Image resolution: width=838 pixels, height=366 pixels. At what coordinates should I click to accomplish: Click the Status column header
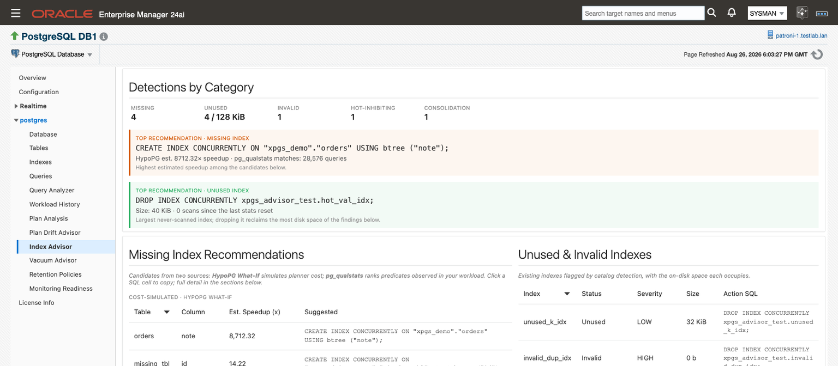[591, 294]
